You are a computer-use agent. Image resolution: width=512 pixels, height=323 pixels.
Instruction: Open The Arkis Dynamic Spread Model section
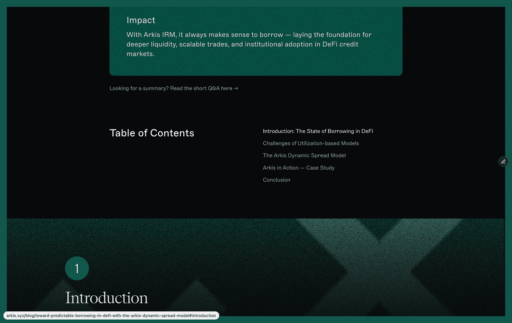point(304,156)
